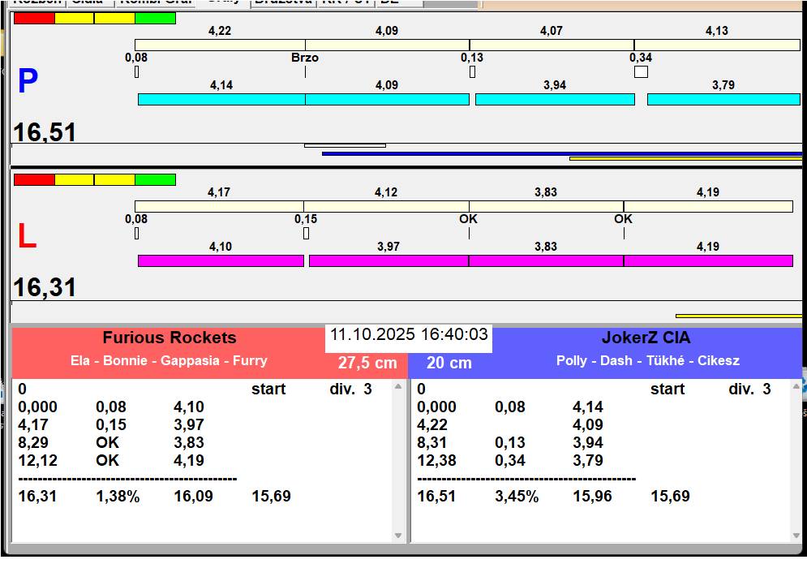Click the green light in lane P
This screenshot has width=807, height=581.
[155, 18]
